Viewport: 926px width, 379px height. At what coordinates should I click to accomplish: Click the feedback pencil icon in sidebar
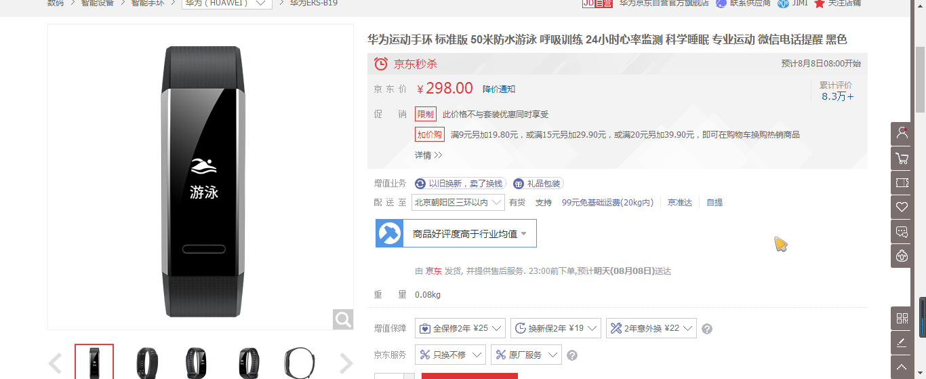tap(902, 342)
